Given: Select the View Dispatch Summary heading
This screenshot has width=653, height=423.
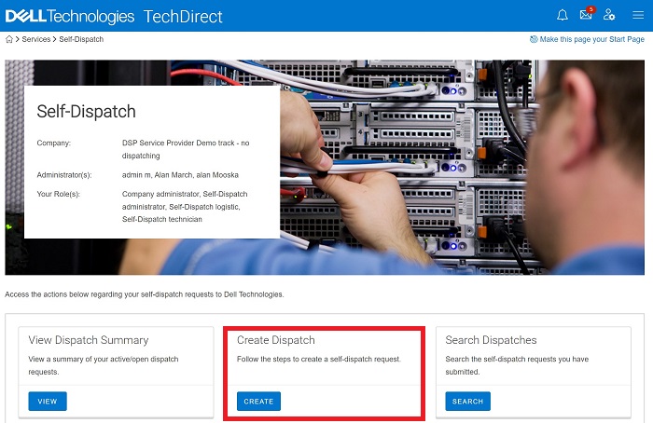Looking at the screenshot, I should (89, 340).
